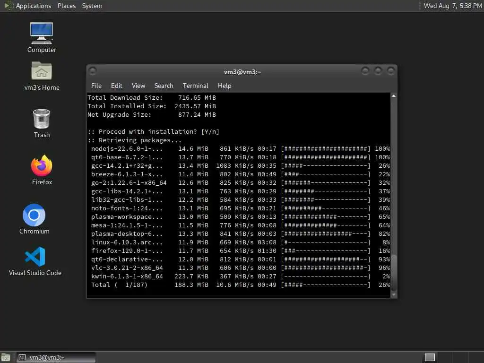Click the 'Total Download Size:' line
484x363 pixels.
pyautogui.click(x=152, y=97)
